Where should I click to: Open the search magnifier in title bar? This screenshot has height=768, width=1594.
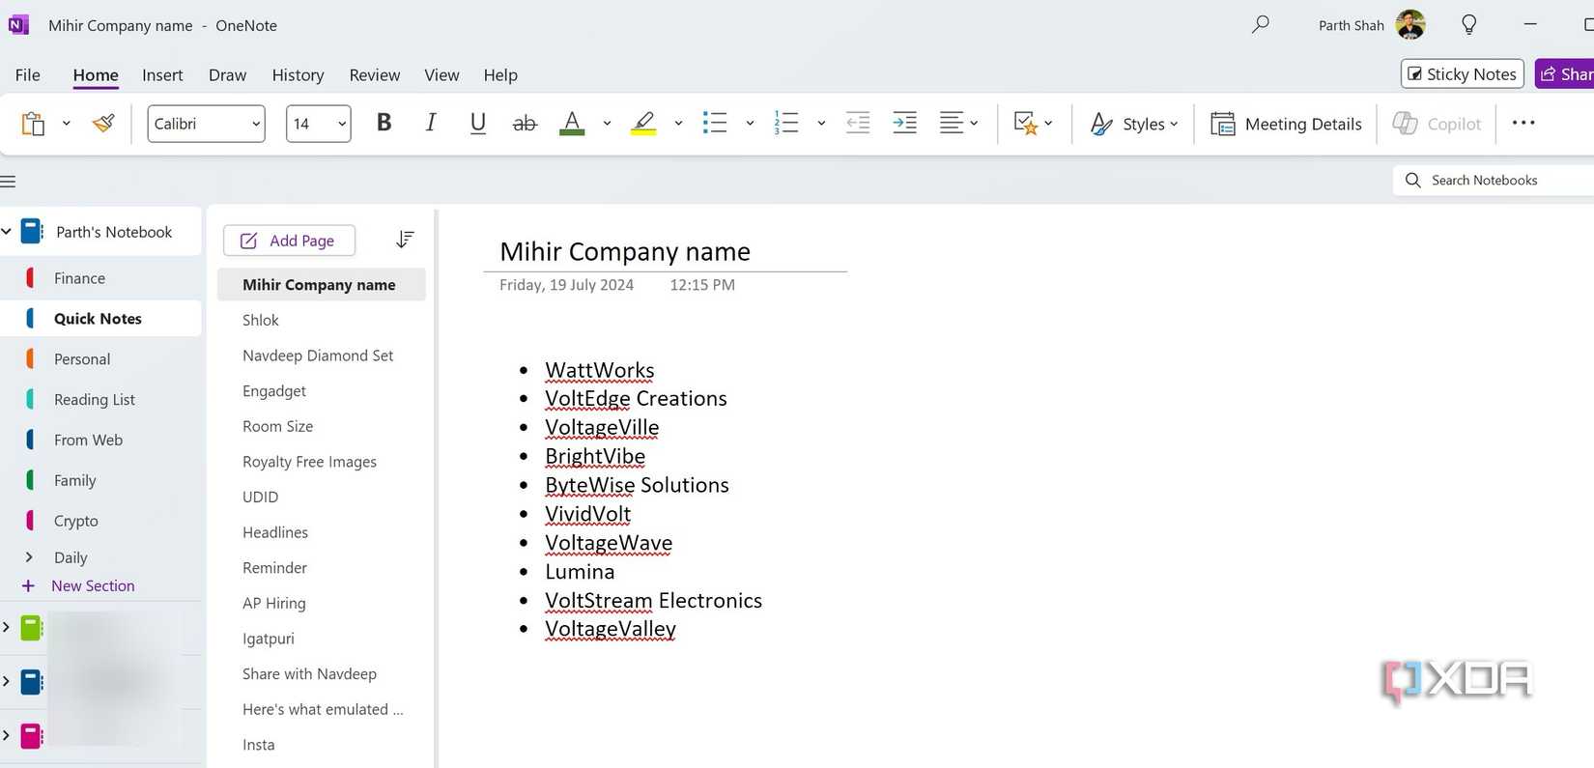(x=1260, y=25)
